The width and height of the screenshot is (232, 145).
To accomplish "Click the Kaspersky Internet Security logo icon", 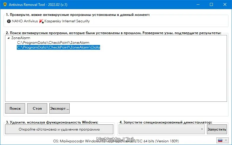I will (42, 21).
